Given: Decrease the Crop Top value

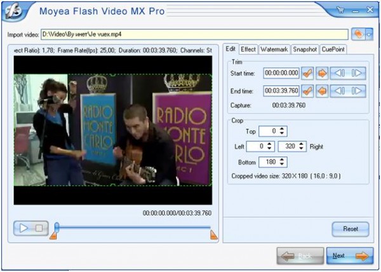Looking at the screenshot, I should click(282, 133).
